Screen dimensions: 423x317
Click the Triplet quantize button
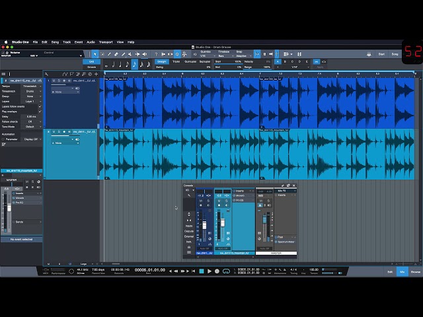pyautogui.click(x=176, y=61)
